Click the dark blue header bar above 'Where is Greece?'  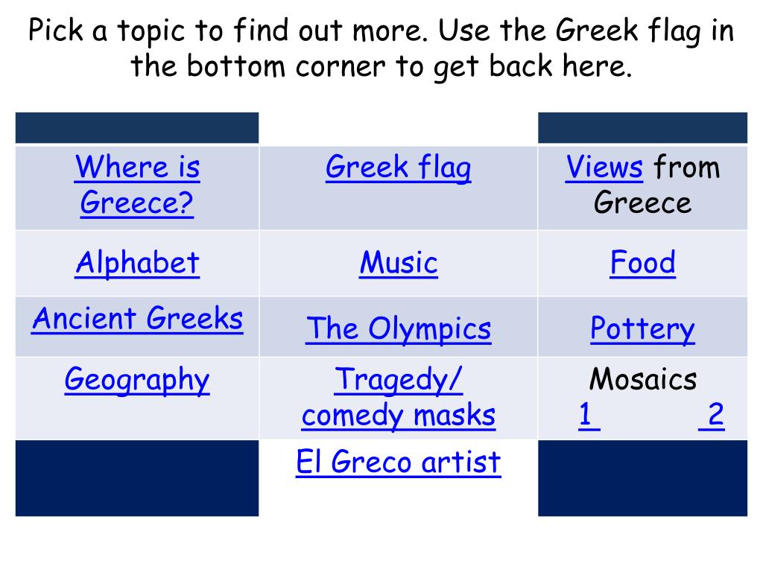point(137,128)
